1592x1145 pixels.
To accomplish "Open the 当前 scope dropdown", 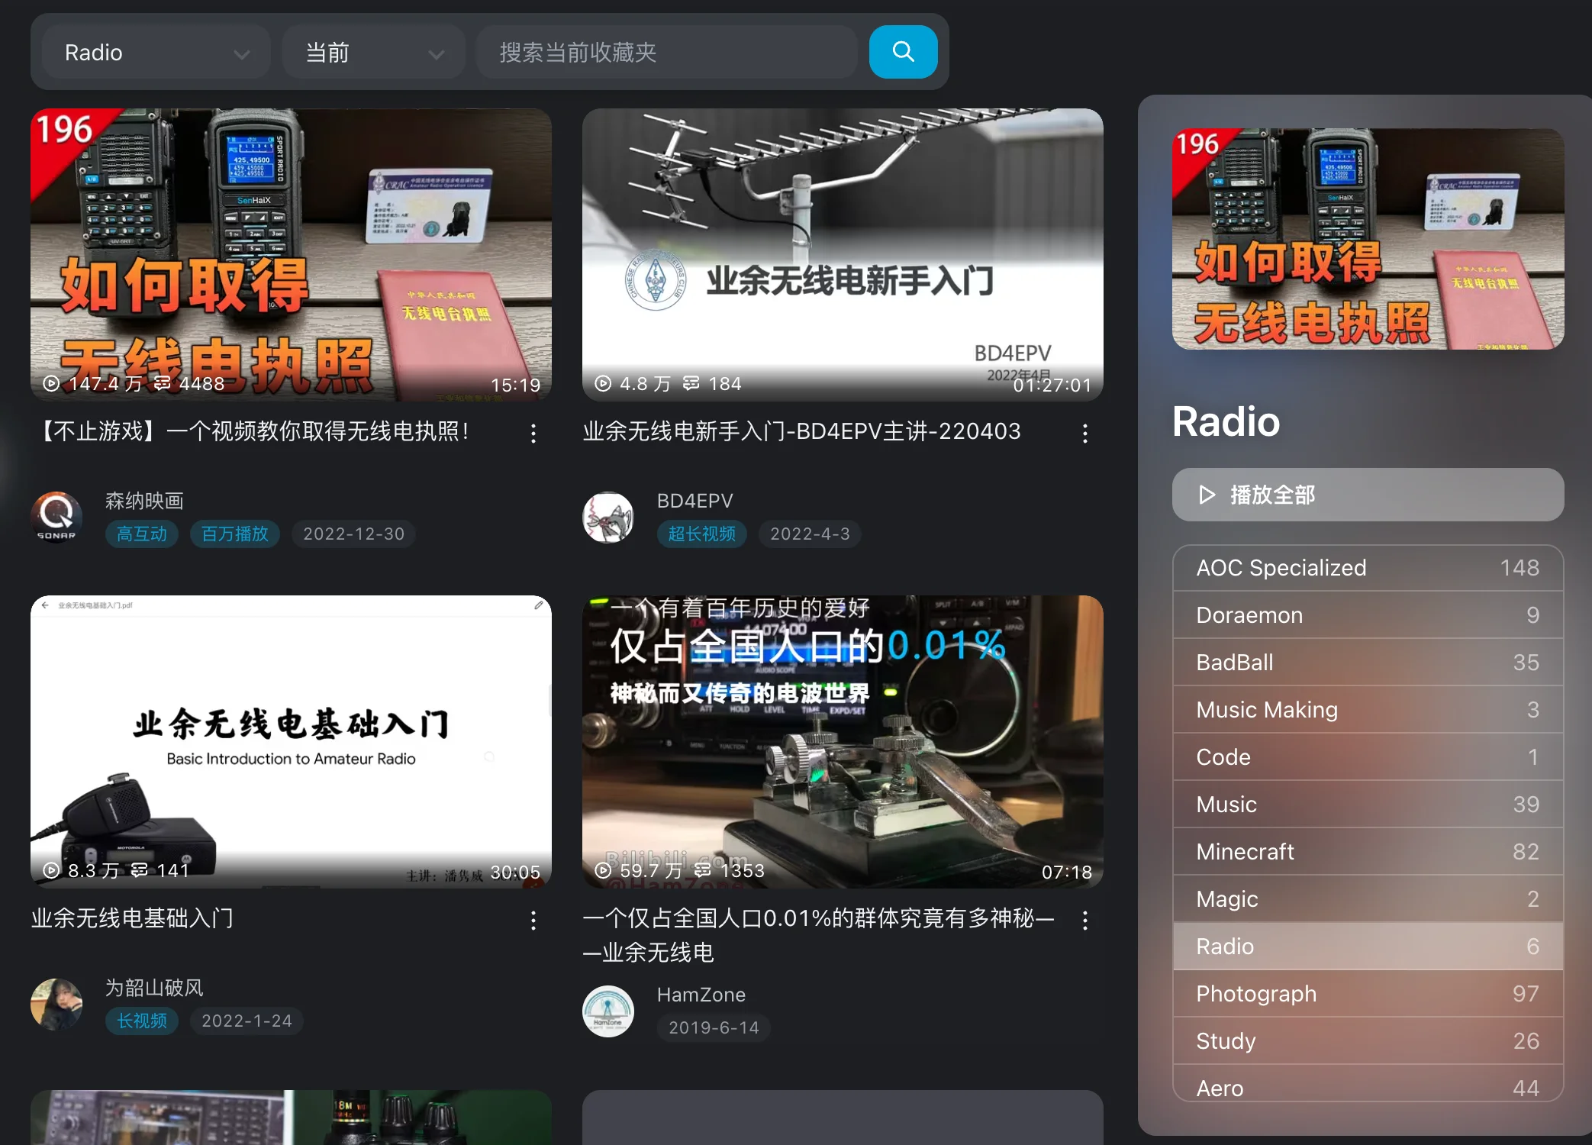I will 373,52.
